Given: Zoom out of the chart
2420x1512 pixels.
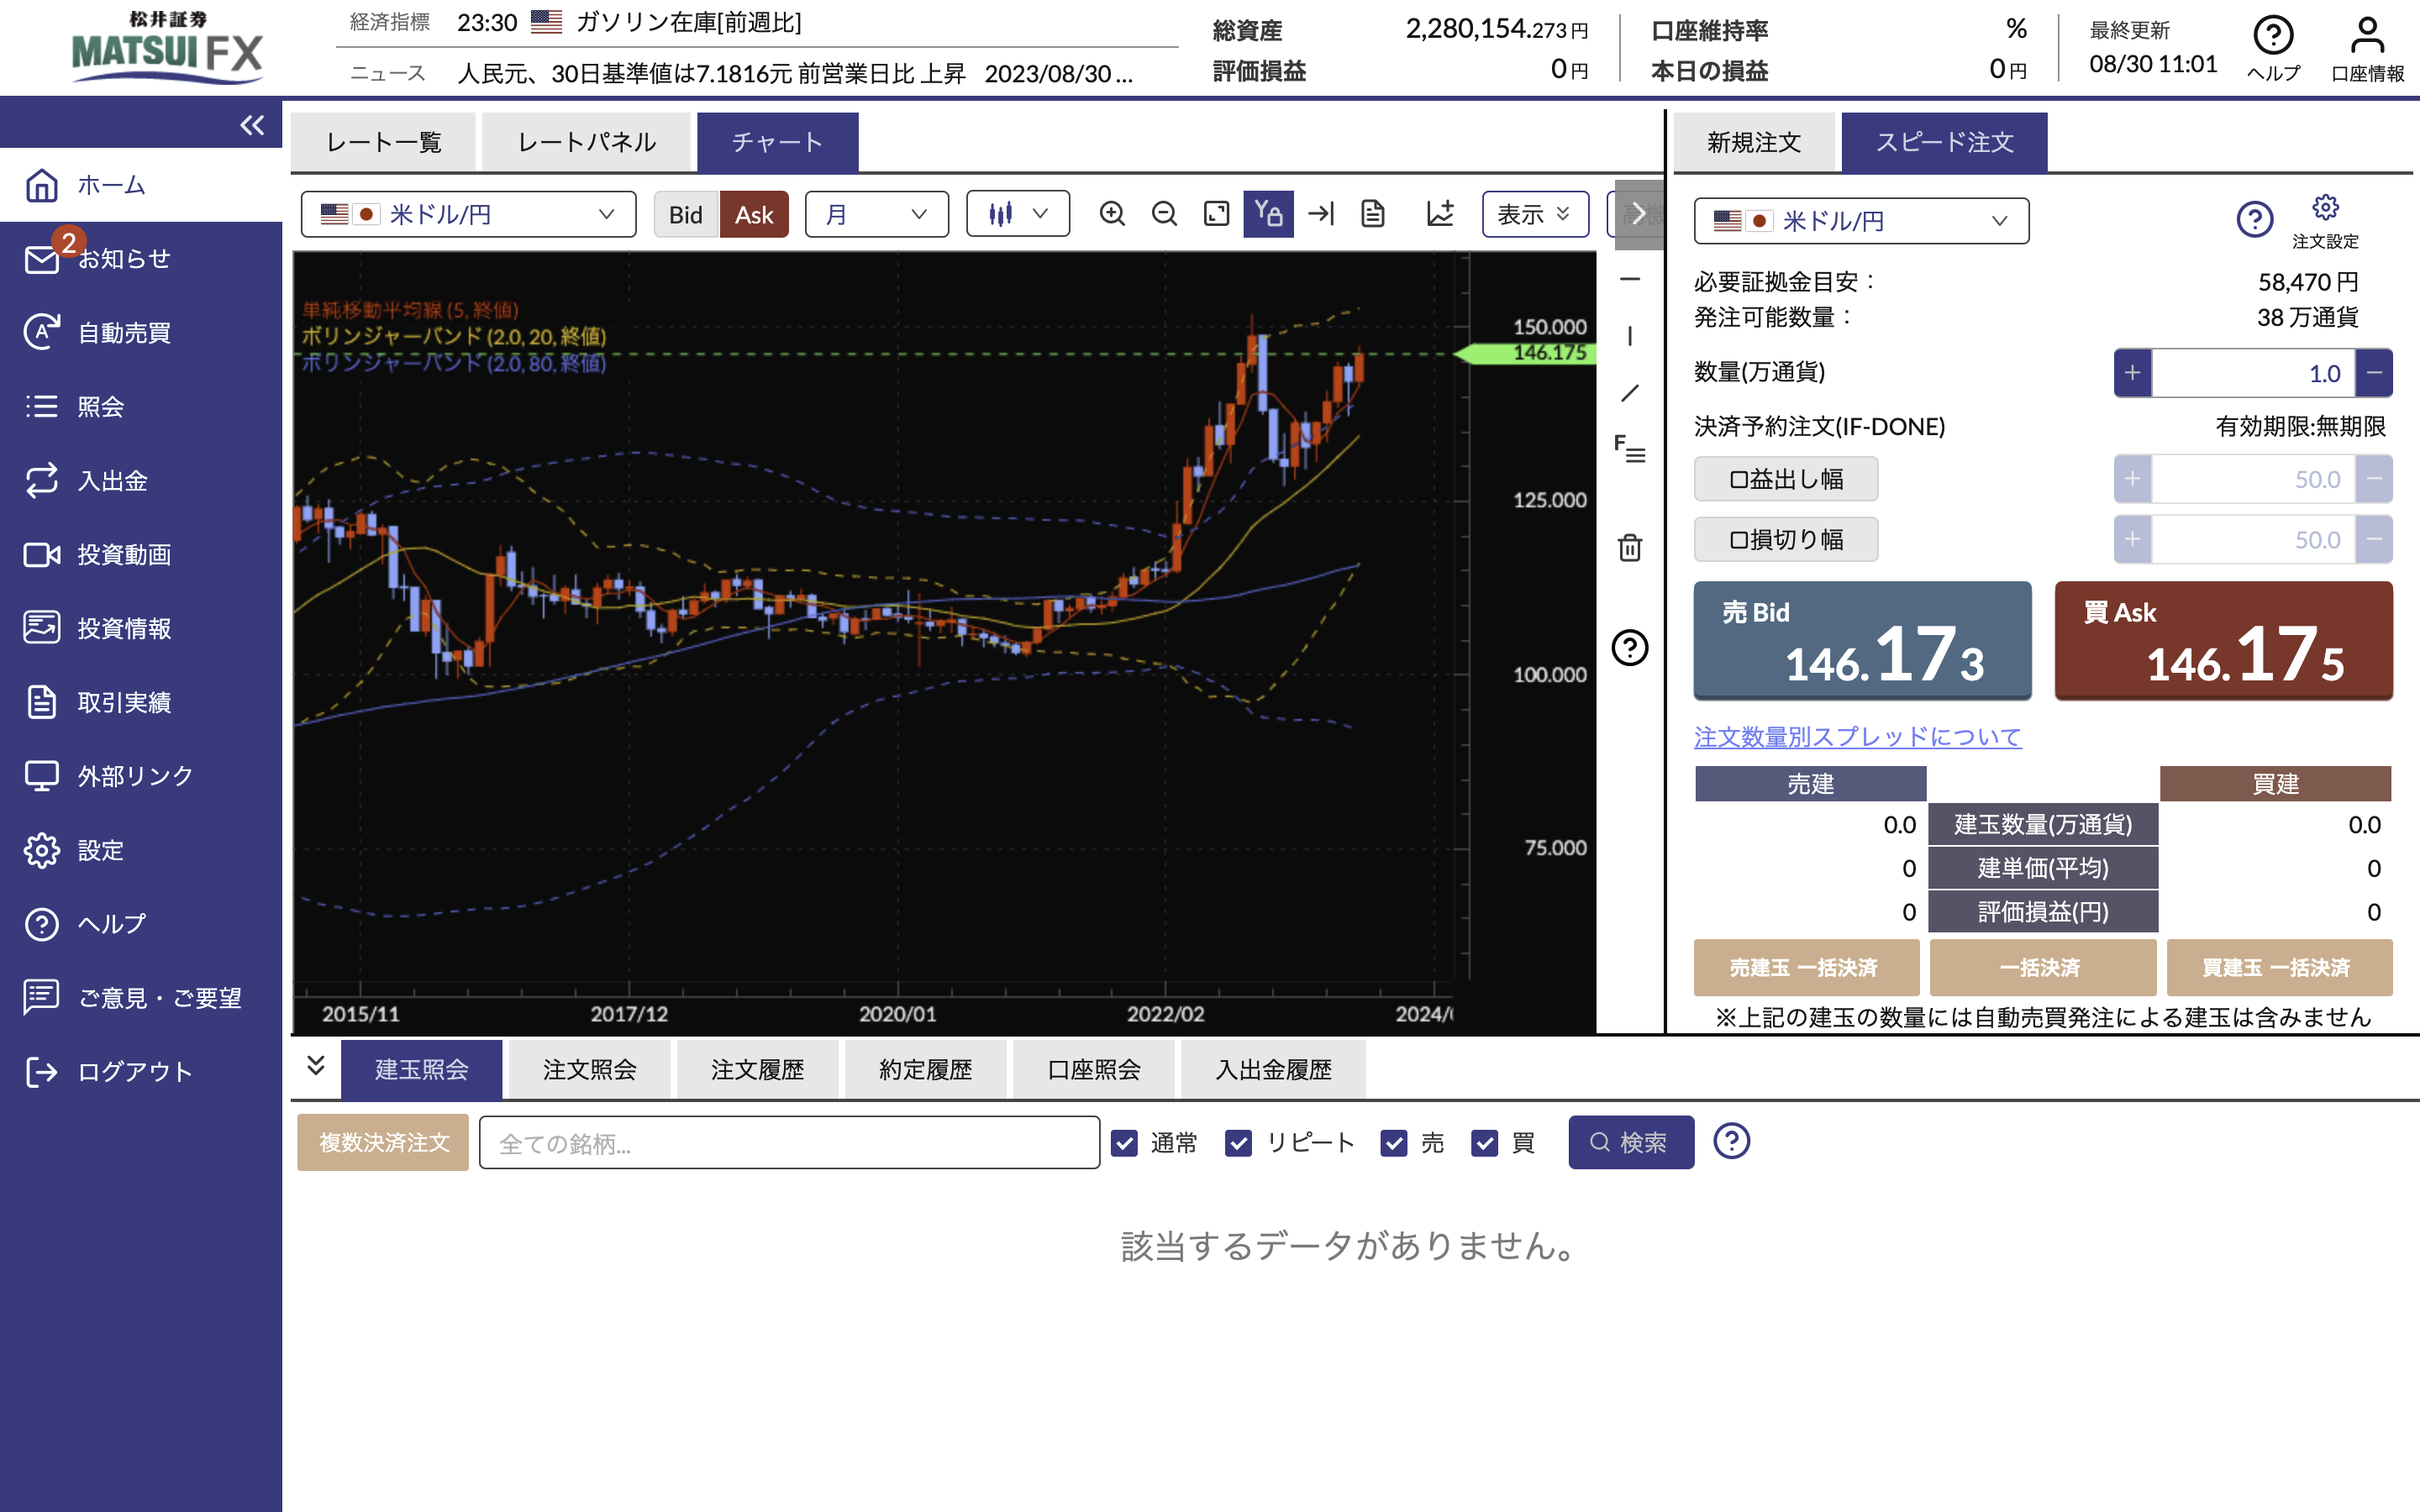Looking at the screenshot, I should click(1164, 214).
